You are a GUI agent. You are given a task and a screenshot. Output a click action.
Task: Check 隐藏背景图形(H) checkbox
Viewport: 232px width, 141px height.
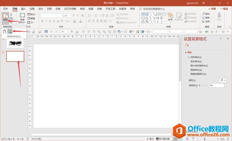pos(188,74)
